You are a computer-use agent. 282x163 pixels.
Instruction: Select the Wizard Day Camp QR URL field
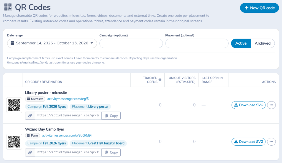point(68,152)
